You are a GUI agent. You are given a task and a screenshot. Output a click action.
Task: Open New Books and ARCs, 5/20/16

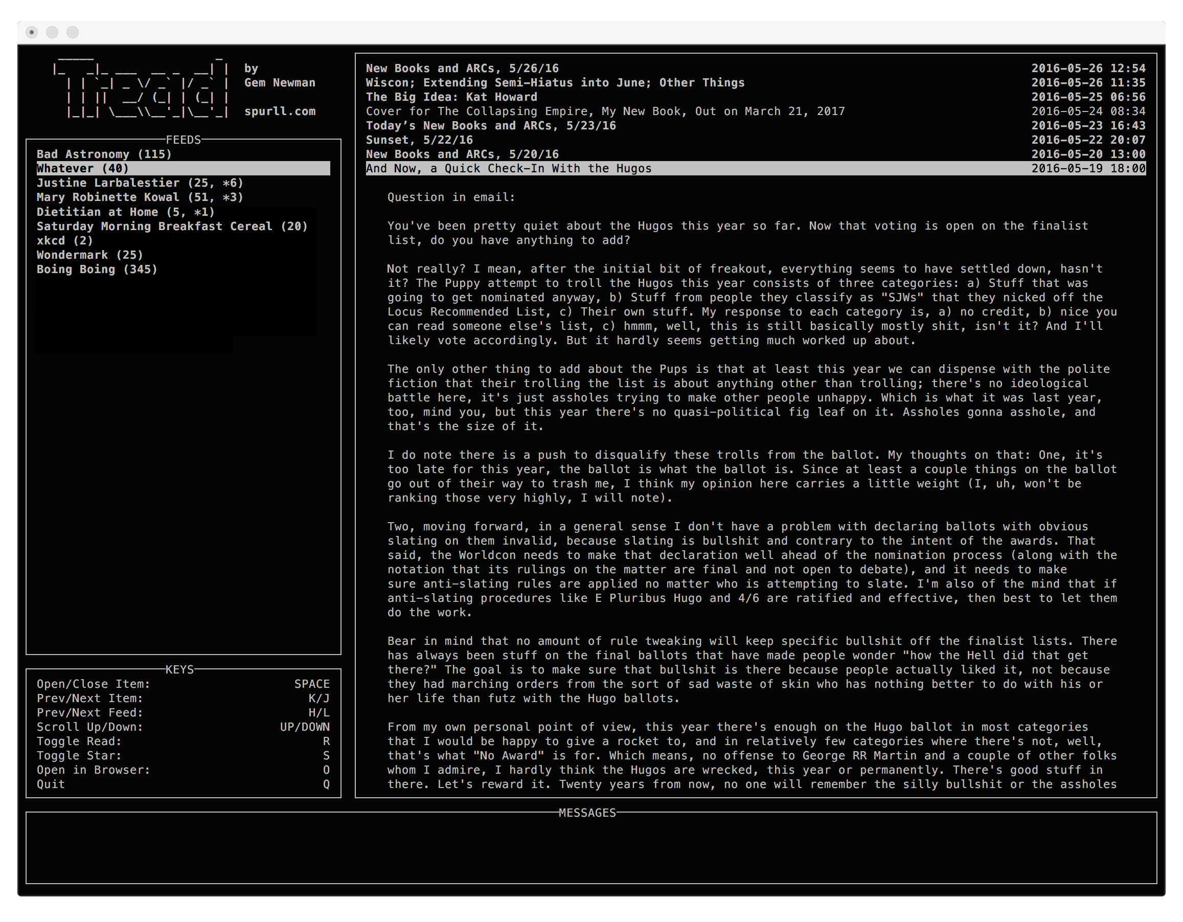click(x=756, y=154)
